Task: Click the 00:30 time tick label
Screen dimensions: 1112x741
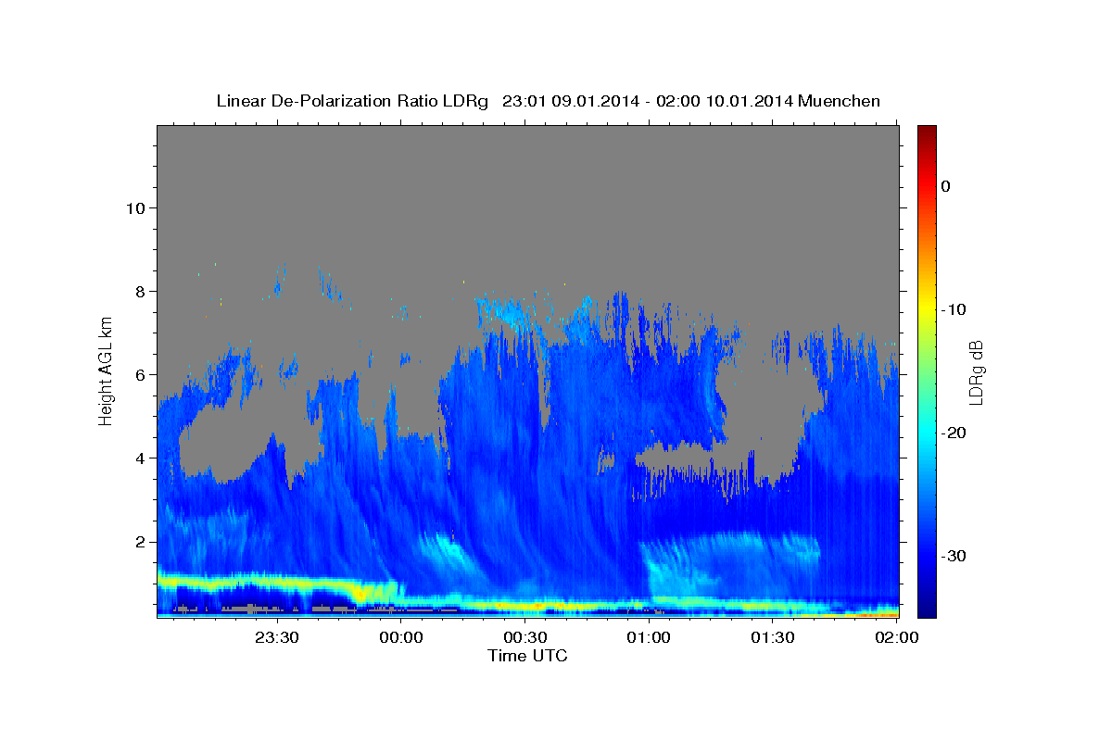Action: click(525, 637)
